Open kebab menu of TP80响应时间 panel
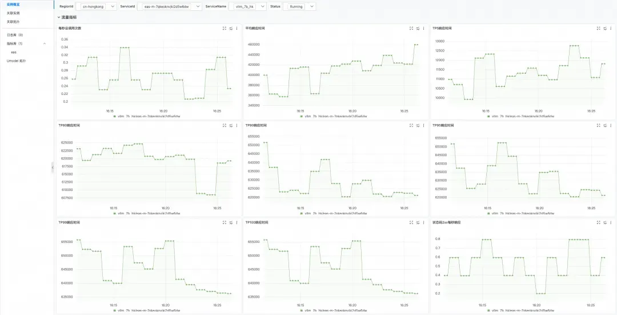Viewport: 617px width, 315px height. (237, 125)
